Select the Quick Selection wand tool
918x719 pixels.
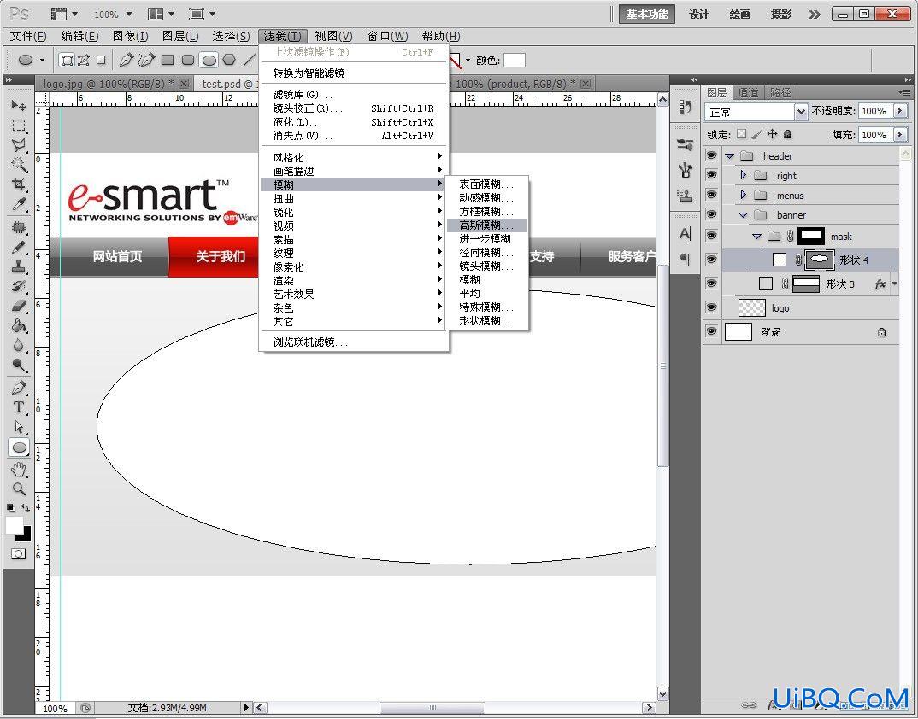(19, 165)
